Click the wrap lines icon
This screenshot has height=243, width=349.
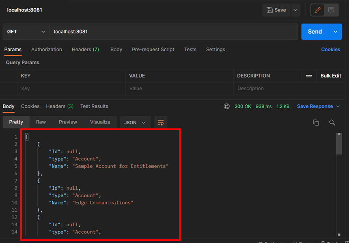click(160, 122)
